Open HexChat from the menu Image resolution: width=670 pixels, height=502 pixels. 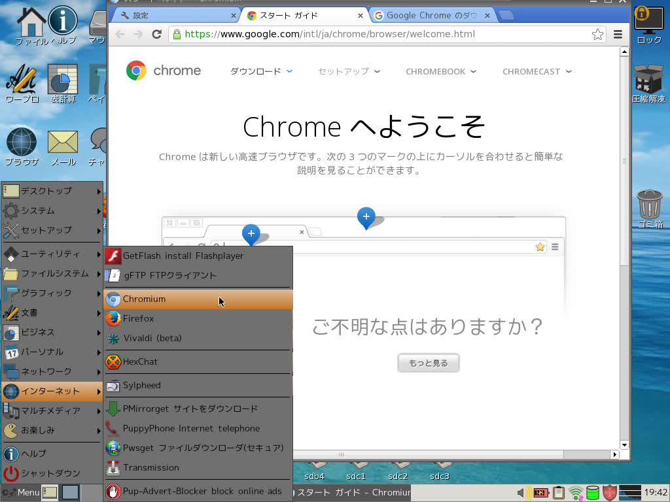coord(198,362)
